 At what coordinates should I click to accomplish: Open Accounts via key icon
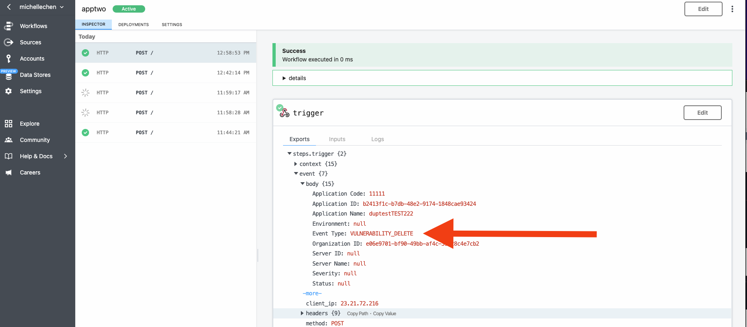tap(9, 59)
